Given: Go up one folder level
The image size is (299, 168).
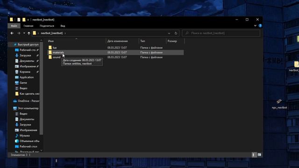Looking at the screenshot, I should click(x=29, y=33).
